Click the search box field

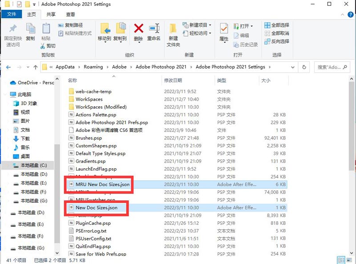332,67
